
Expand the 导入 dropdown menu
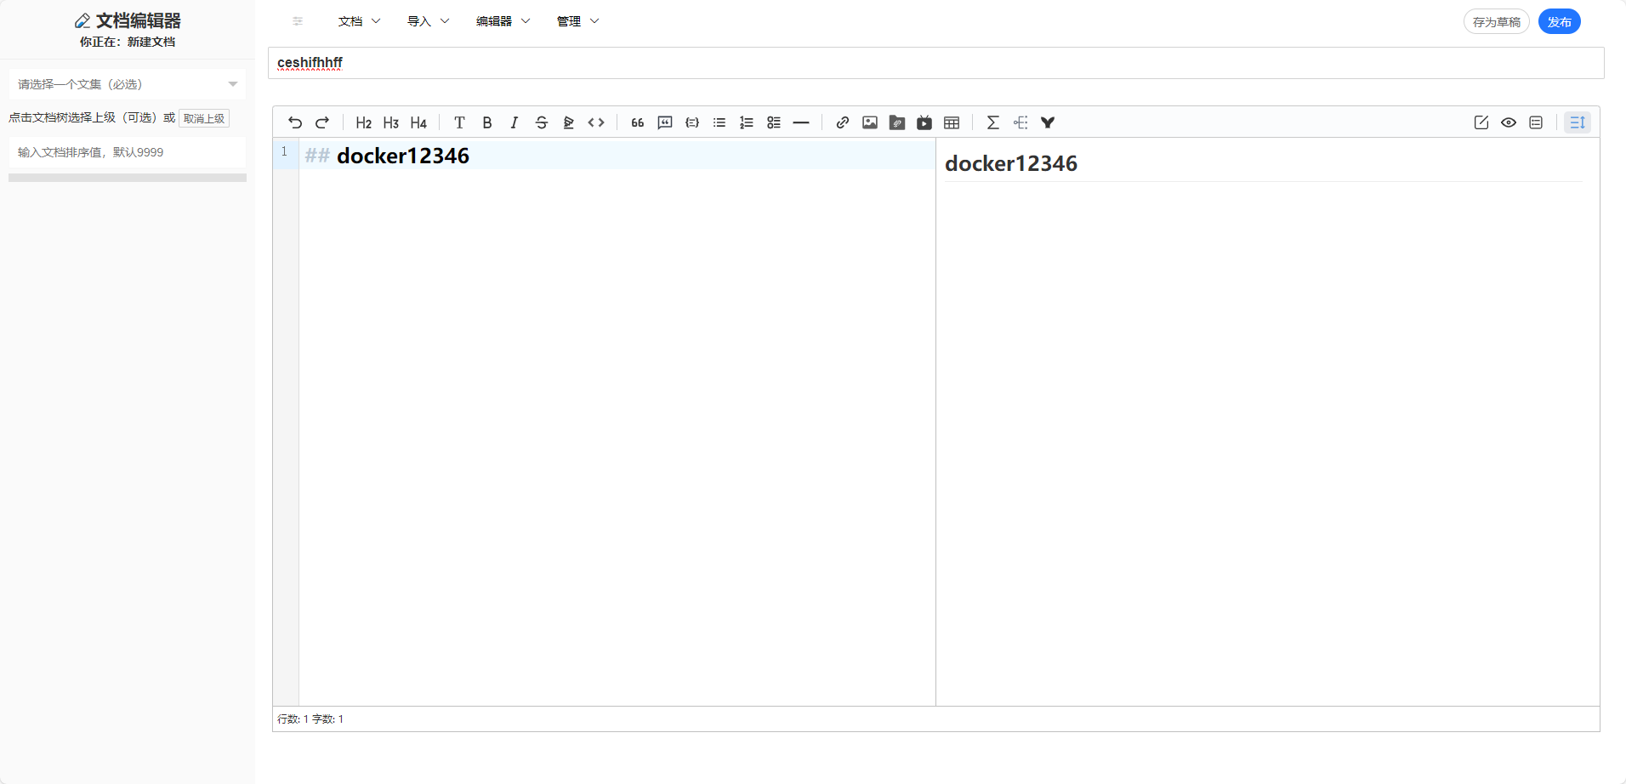pos(428,21)
